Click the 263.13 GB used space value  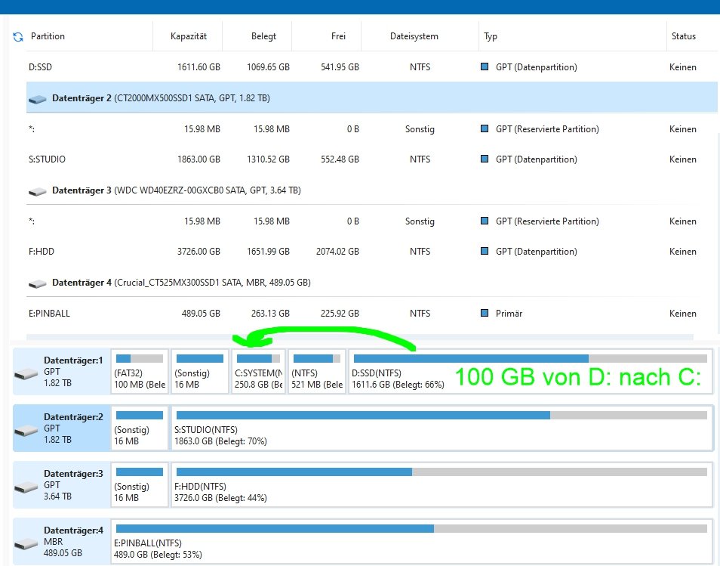[270, 313]
